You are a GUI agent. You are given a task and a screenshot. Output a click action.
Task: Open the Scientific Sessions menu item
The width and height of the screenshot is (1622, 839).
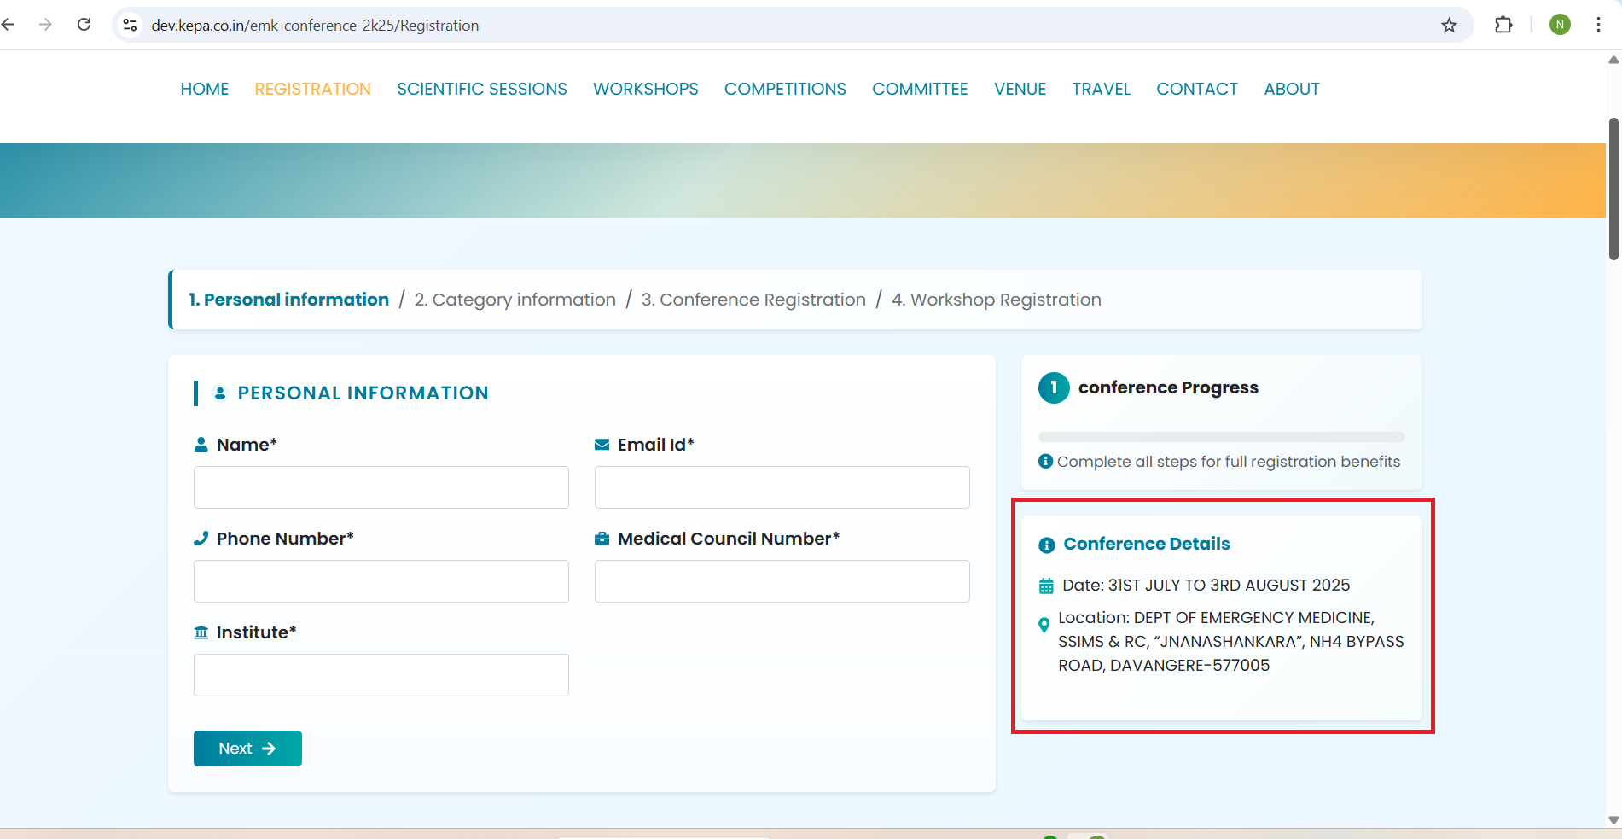tap(481, 89)
